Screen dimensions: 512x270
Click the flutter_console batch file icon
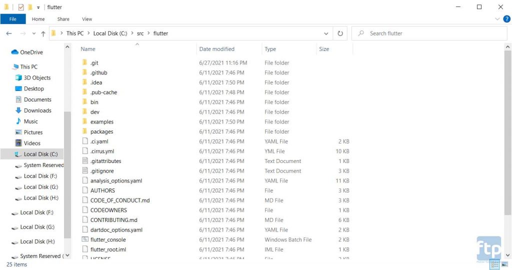[85, 239]
